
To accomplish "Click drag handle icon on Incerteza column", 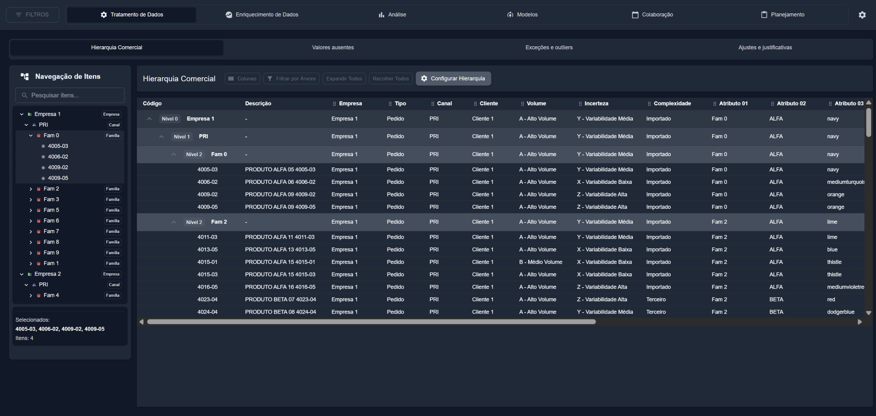I will (580, 104).
